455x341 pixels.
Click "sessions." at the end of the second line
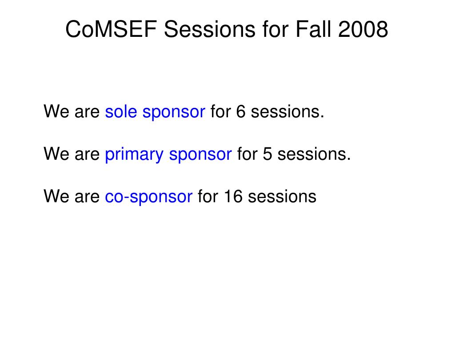click(x=314, y=155)
